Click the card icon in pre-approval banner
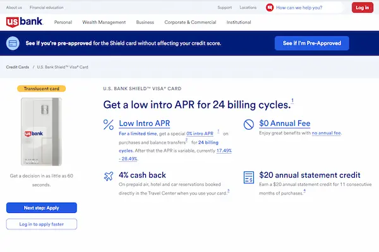The height and width of the screenshot is (252, 379). pos(13,43)
